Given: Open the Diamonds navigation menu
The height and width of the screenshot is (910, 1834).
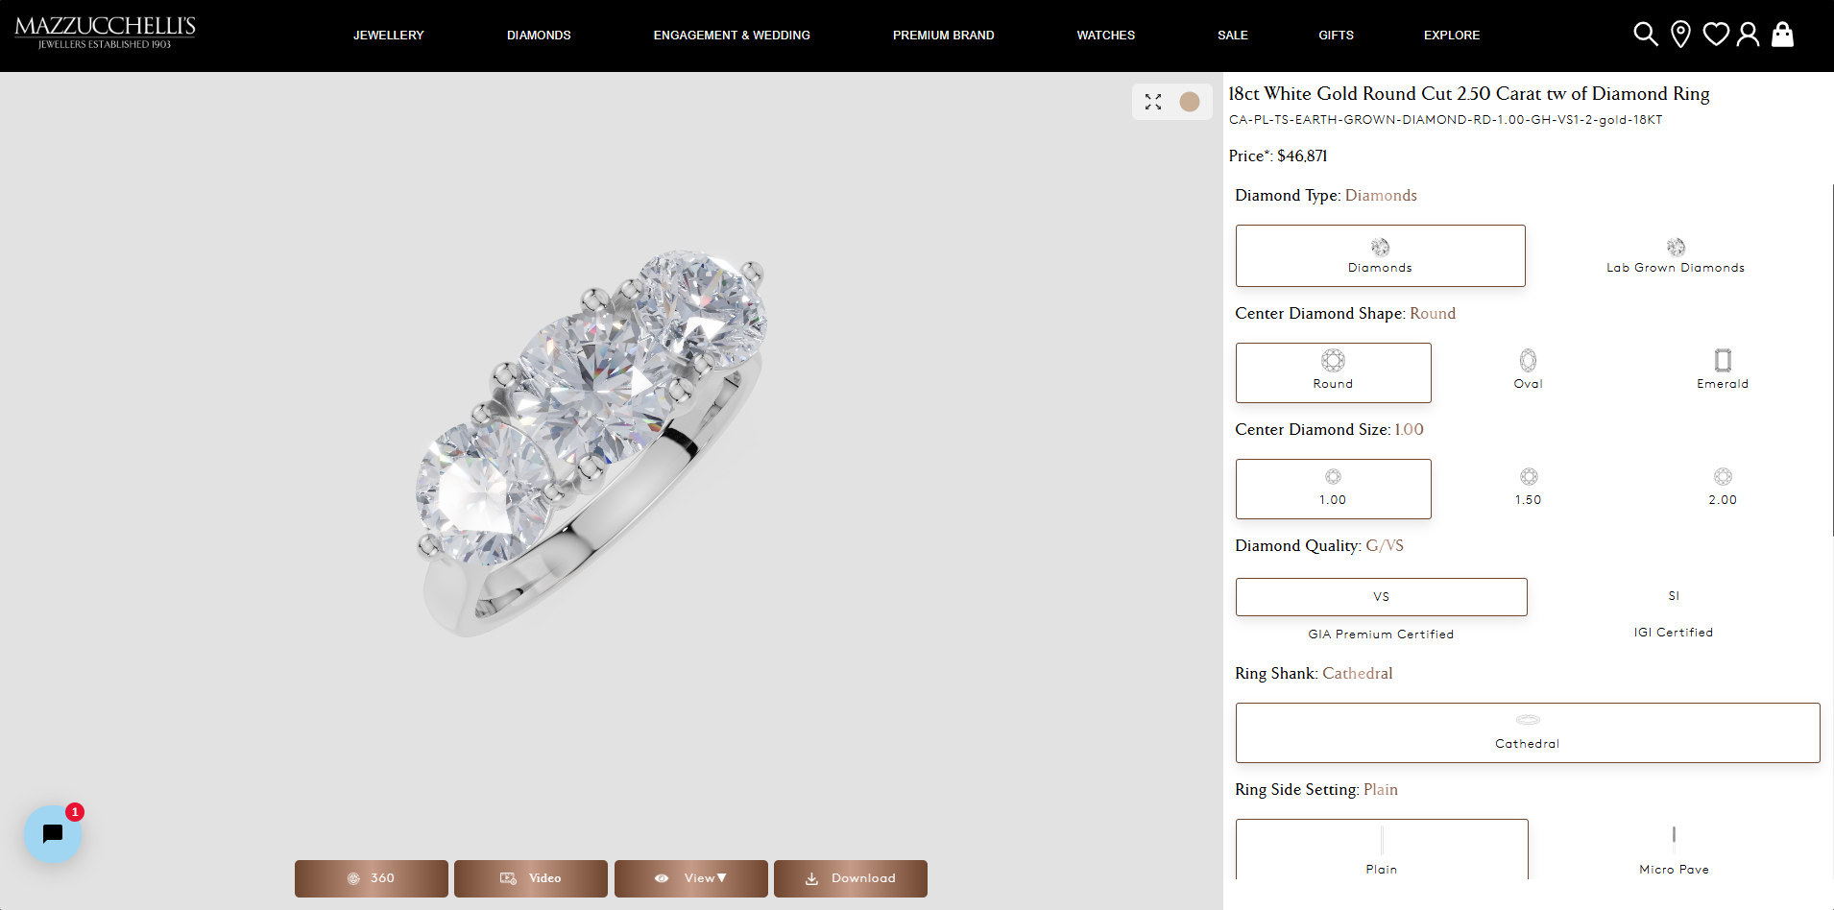Looking at the screenshot, I should pyautogui.click(x=539, y=36).
